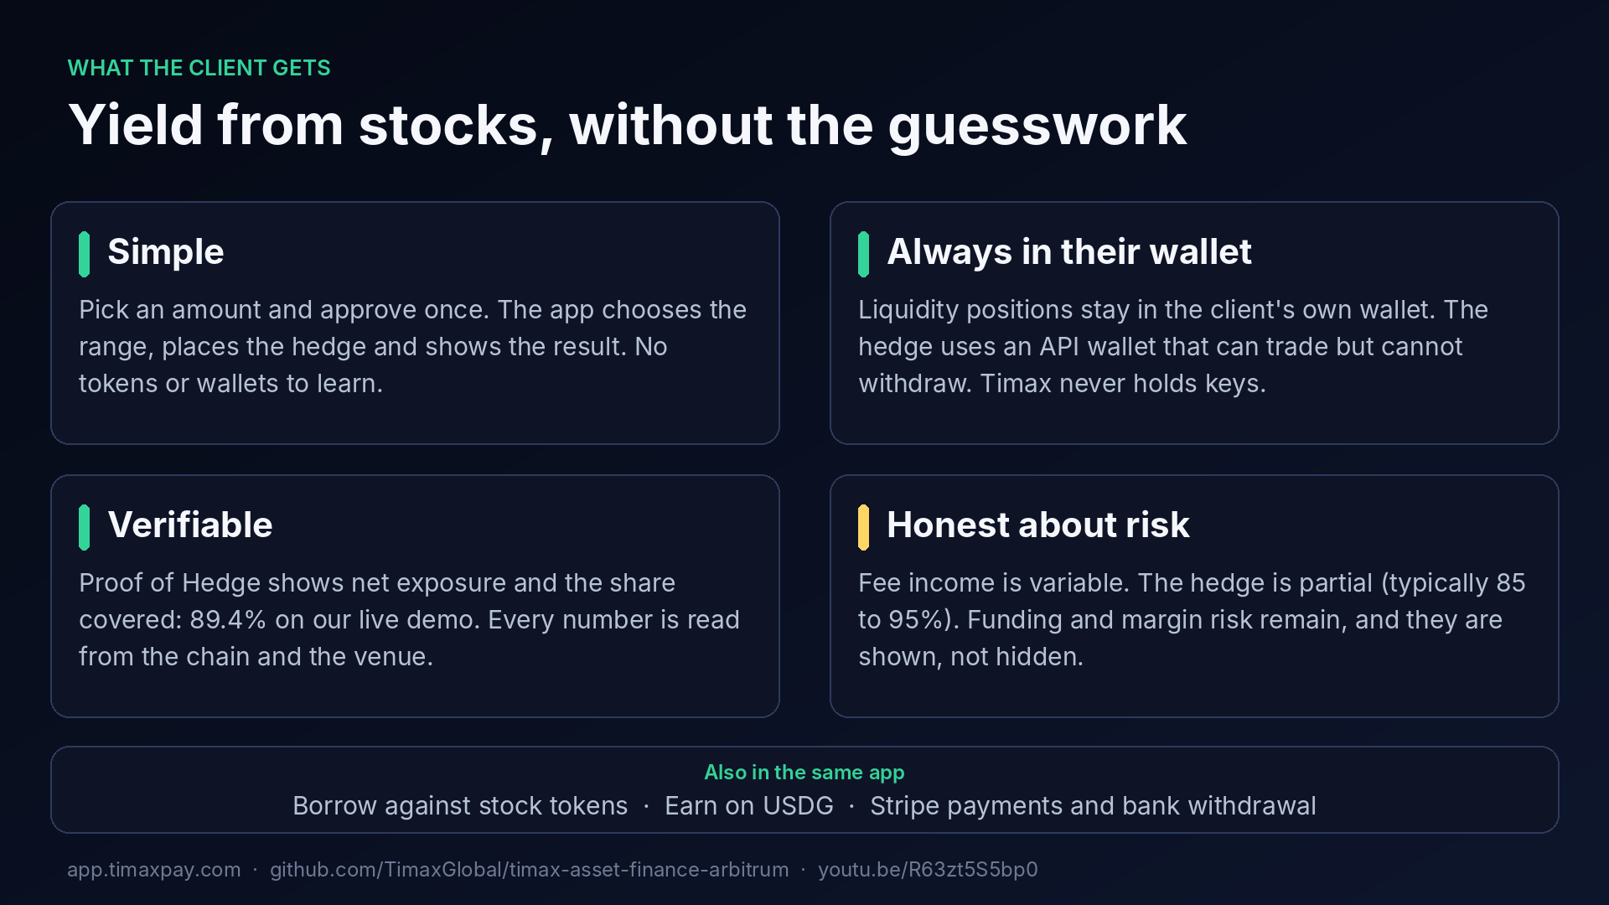Click the WHAT THE CLIENT GETS label
1609x905 pixels.
tap(199, 68)
